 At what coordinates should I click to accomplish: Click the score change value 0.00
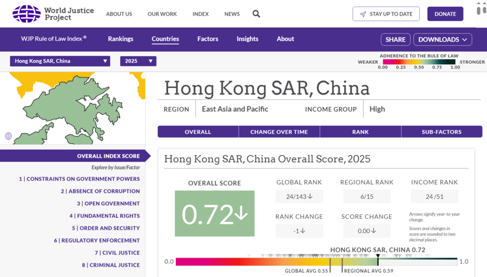tap(367, 231)
